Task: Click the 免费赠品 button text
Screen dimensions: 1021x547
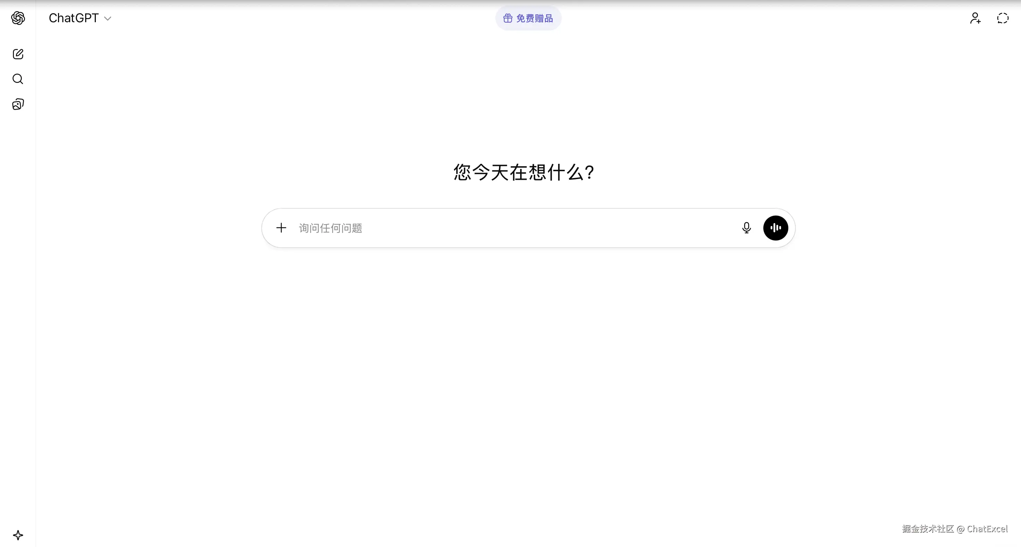Action: tap(534, 18)
